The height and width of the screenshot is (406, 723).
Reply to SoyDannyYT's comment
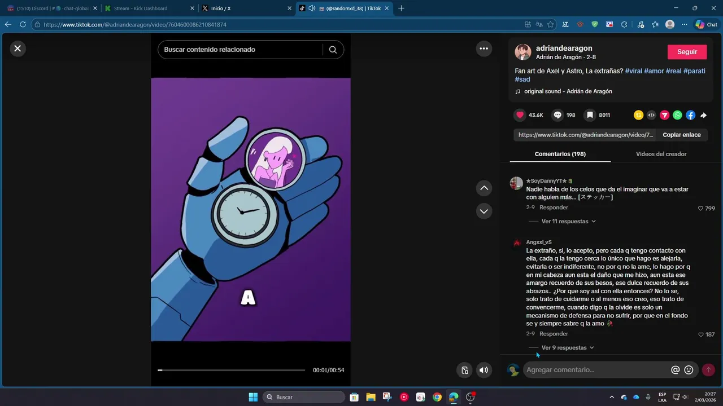coord(554,208)
